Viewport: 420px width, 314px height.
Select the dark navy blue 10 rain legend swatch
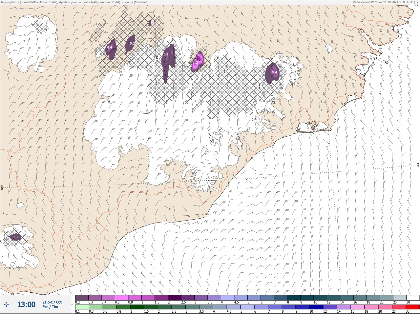point(317,307)
